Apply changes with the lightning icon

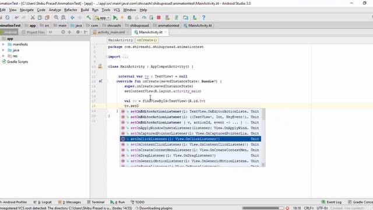coord(122,17)
